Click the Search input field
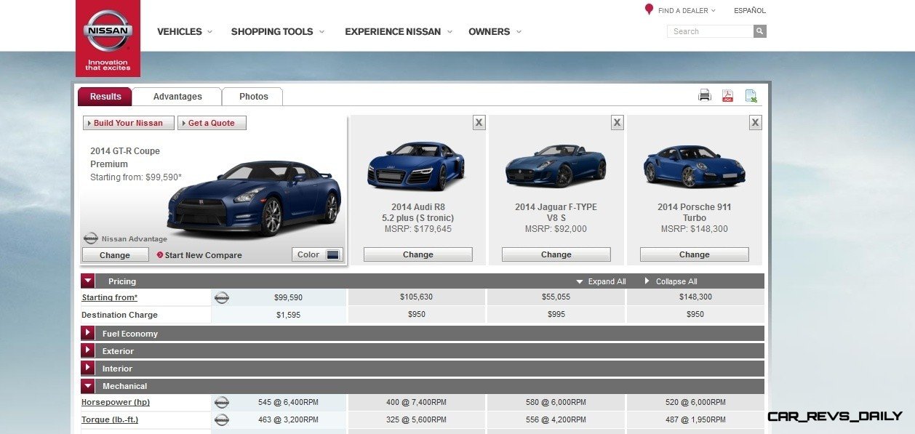 (711, 31)
